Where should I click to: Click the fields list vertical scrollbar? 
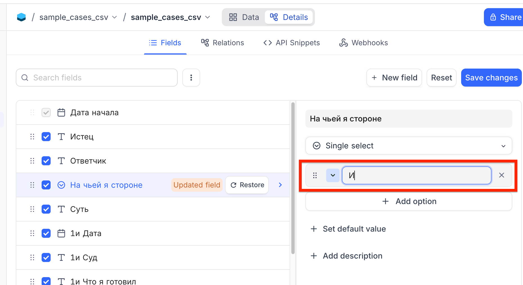(x=293, y=178)
